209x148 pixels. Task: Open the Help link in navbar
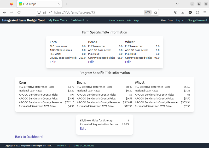(x=136, y=21)
